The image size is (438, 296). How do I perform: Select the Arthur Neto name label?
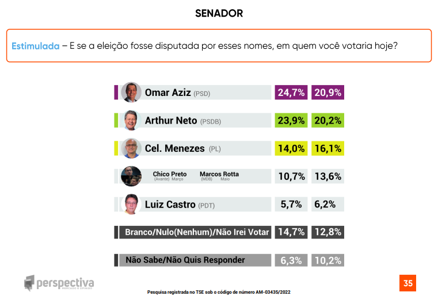coord(171,121)
